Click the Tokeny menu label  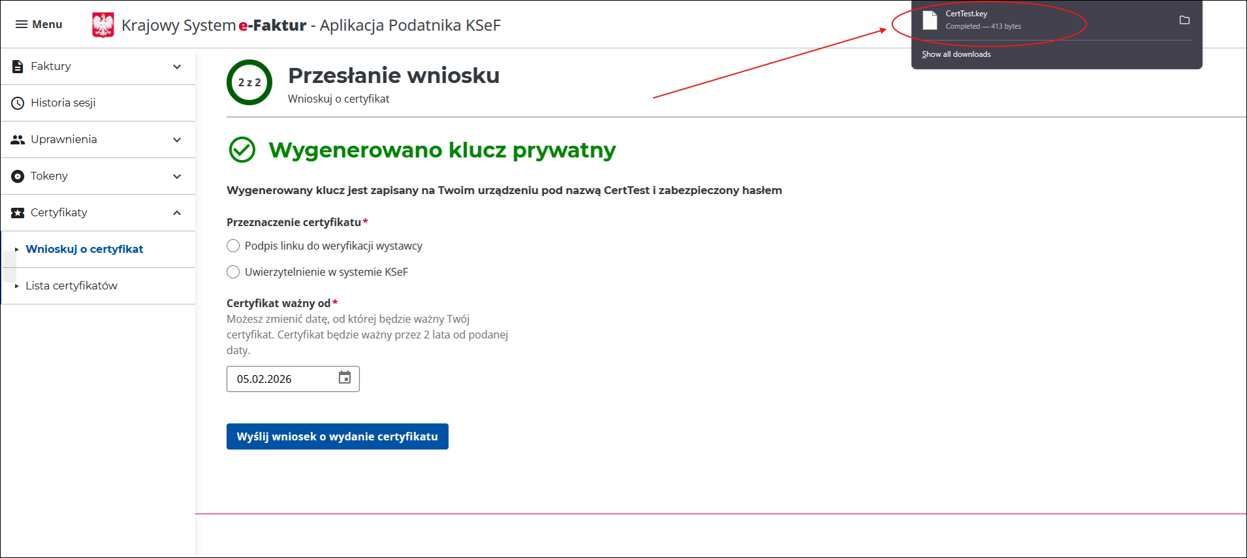click(49, 176)
